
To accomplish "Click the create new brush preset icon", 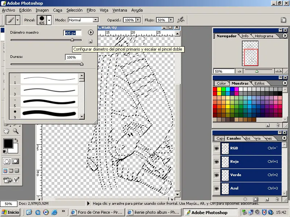I will coord(90,41).
